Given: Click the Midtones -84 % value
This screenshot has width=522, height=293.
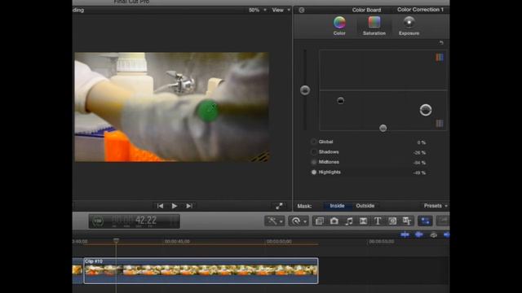Looking at the screenshot, I should point(419,163).
